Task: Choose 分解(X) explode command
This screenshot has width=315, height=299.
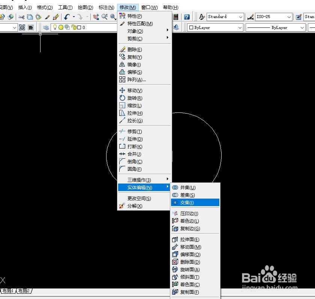Action: (x=144, y=206)
